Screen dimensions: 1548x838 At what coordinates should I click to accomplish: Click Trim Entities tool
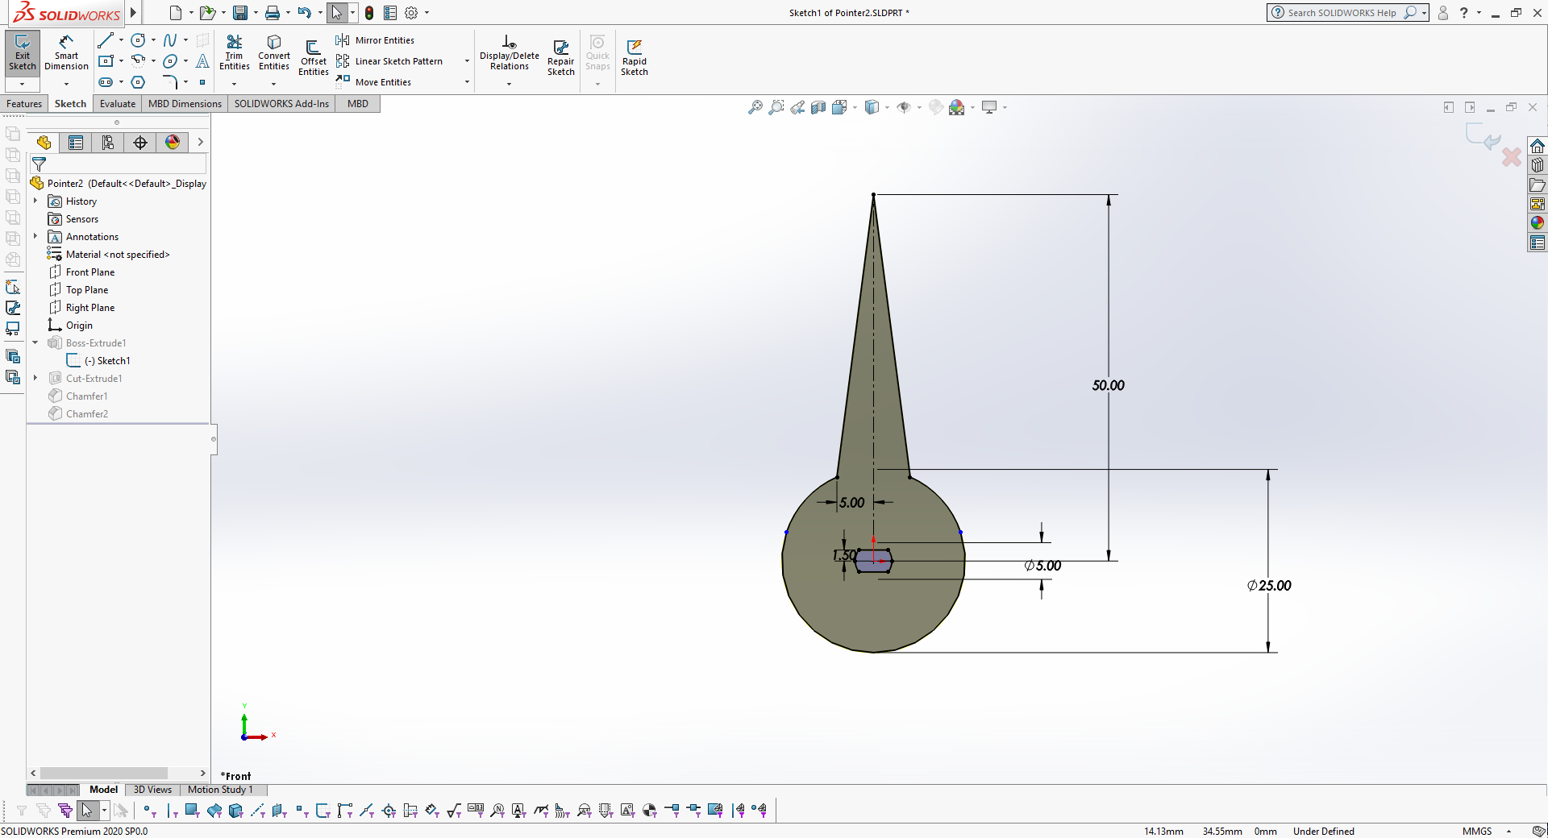(x=235, y=53)
